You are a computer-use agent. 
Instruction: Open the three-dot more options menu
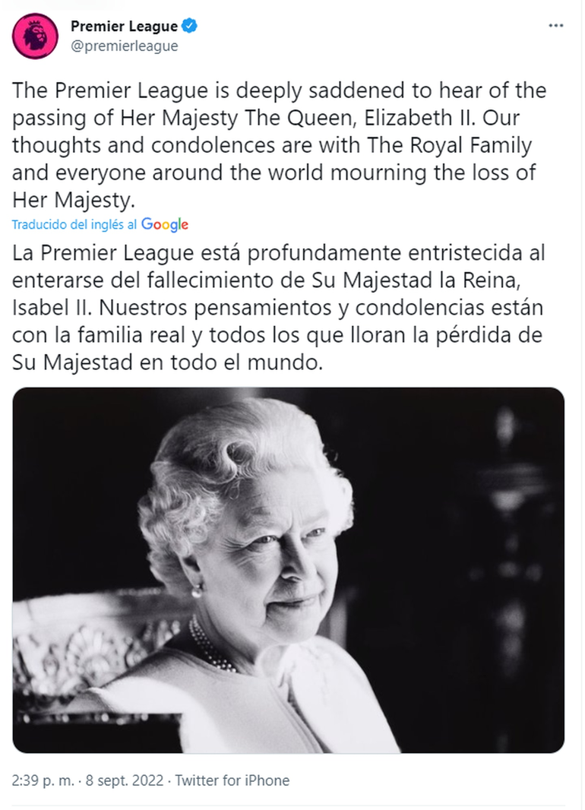pyautogui.click(x=556, y=26)
